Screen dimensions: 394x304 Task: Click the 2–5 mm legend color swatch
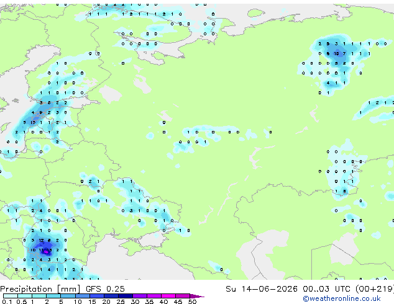[53, 296]
